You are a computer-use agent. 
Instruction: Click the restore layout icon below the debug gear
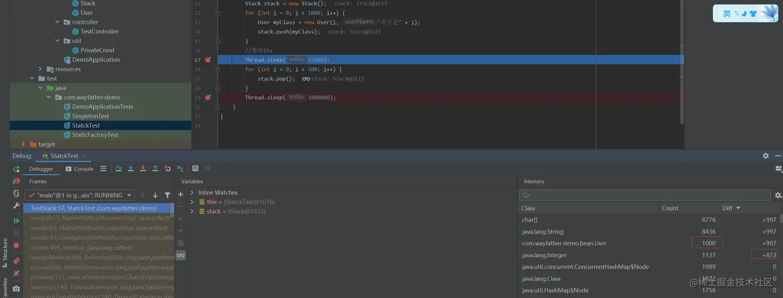pyautogui.click(x=778, y=168)
